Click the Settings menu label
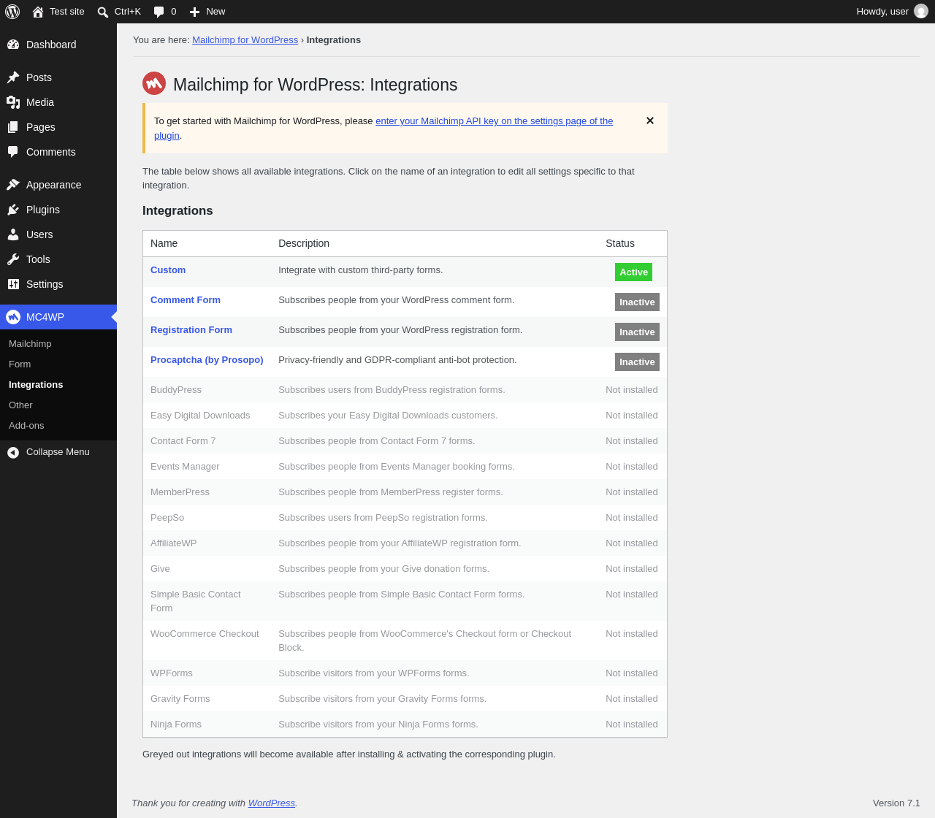This screenshot has width=935, height=818. point(45,284)
